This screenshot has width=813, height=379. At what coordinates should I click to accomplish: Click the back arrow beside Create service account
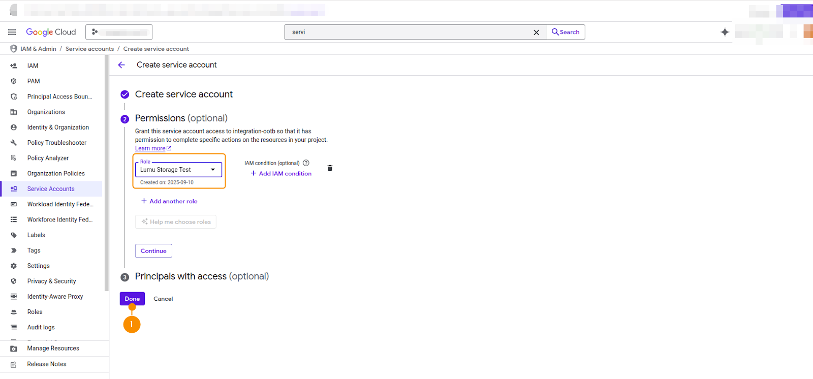click(121, 65)
